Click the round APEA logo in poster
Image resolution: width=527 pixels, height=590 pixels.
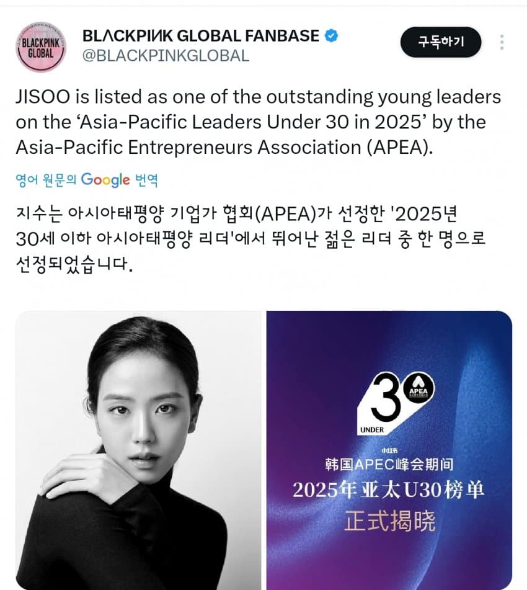(x=418, y=390)
